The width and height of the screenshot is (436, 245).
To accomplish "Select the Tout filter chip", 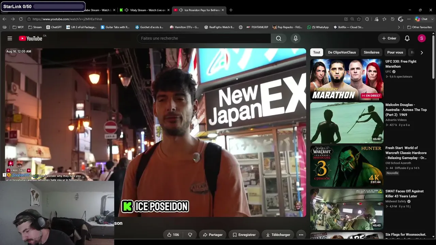I will point(317,52).
